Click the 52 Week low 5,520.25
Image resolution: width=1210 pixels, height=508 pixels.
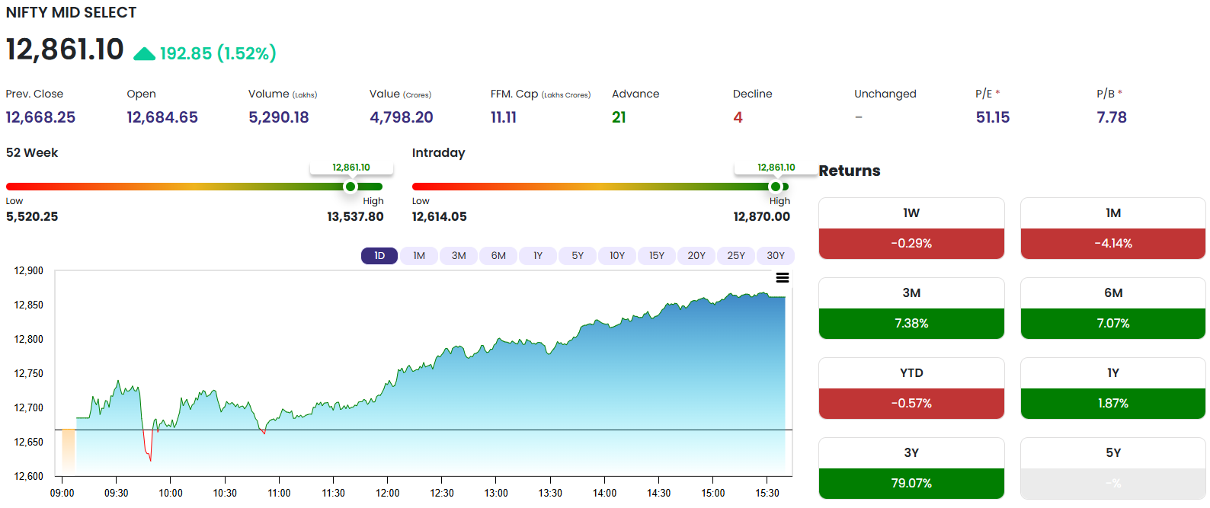click(x=32, y=216)
